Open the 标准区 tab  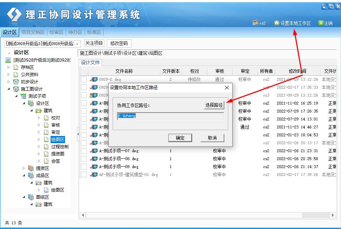94,32
